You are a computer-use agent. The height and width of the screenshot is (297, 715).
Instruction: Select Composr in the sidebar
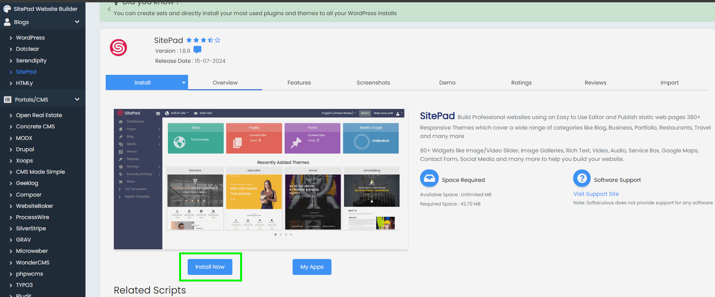click(x=28, y=195)
